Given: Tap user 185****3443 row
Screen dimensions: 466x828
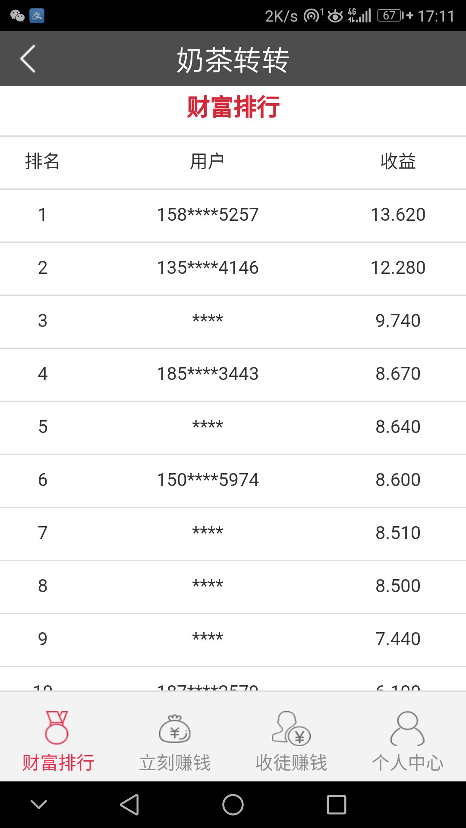Looking at the screenshot, I should coord(208,374).
